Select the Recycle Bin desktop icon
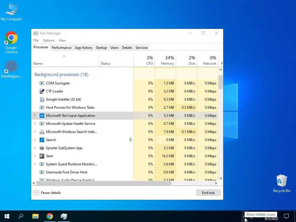This screenshot has height=222, width=296. [x=282, y=184]
